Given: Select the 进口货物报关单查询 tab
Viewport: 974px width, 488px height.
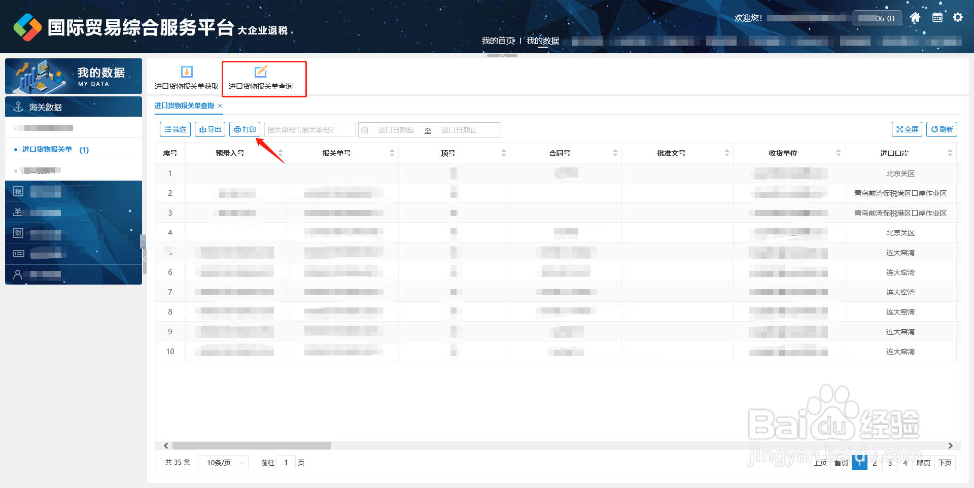Looking at the screenshot, I should [x=184, y=106].
